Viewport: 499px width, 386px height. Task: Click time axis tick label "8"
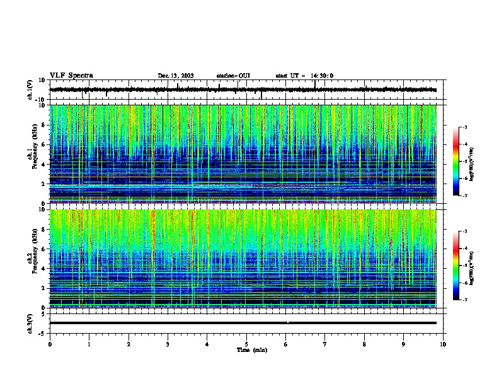(x=364, y=344)
